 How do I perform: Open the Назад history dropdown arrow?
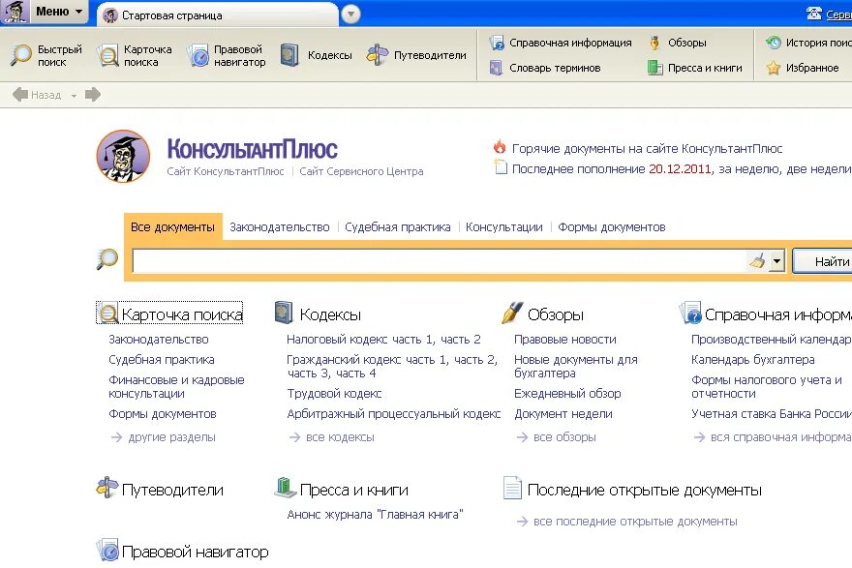point(74,96)
